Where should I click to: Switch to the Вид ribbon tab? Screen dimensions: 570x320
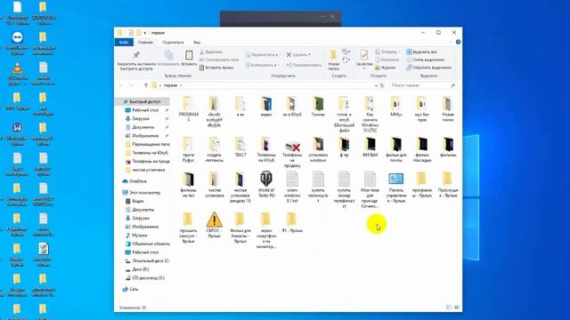pyautogui.click(x=197, y=42)
